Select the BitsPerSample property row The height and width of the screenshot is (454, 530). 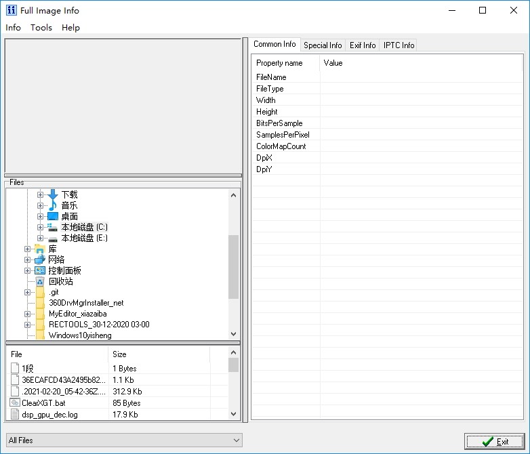pos(388,123)
